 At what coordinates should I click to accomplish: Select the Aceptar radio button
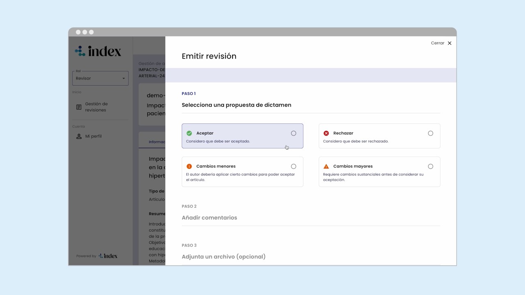tap(293, 133)
